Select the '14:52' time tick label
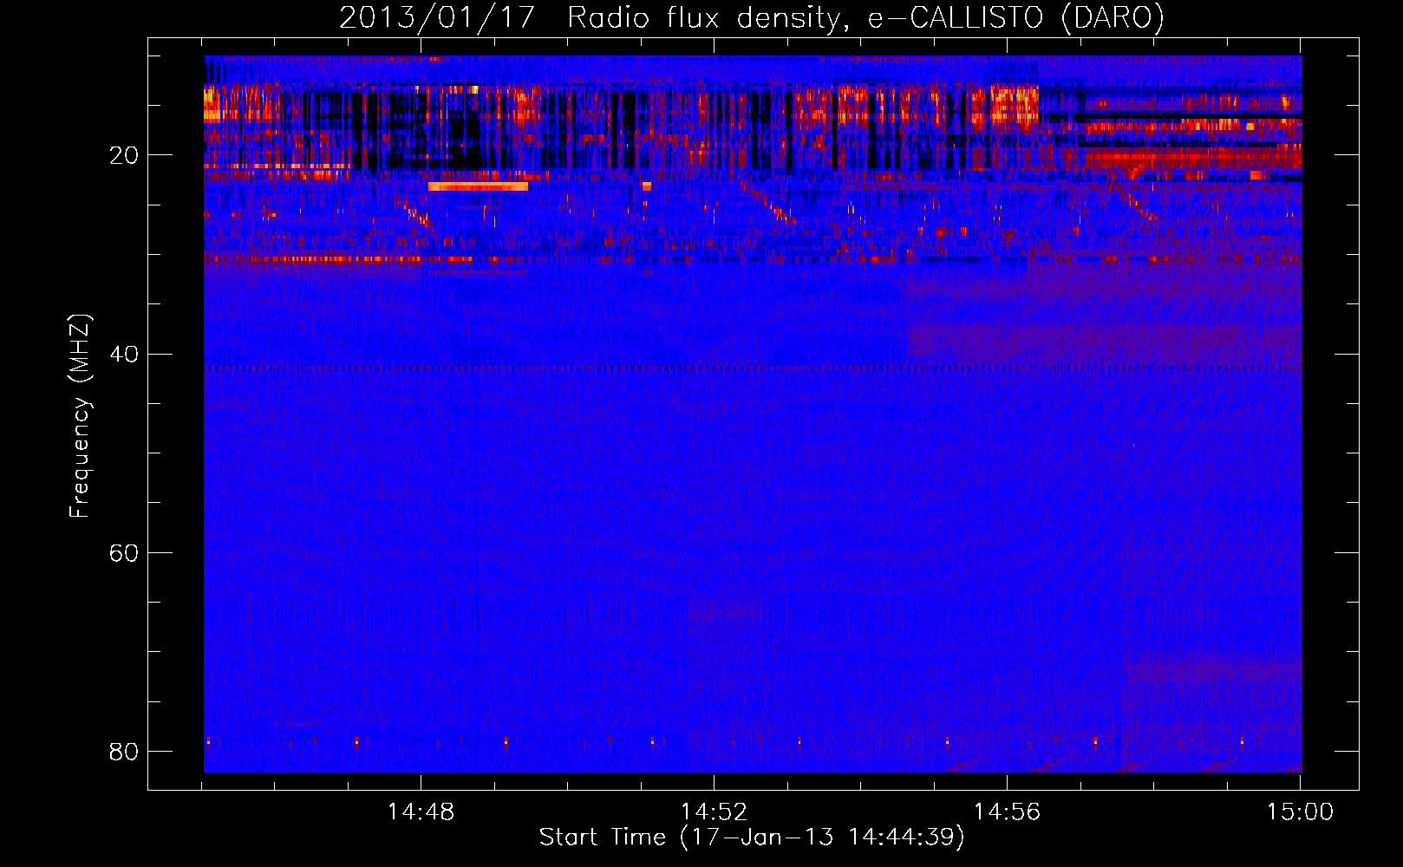 [714, 812]
